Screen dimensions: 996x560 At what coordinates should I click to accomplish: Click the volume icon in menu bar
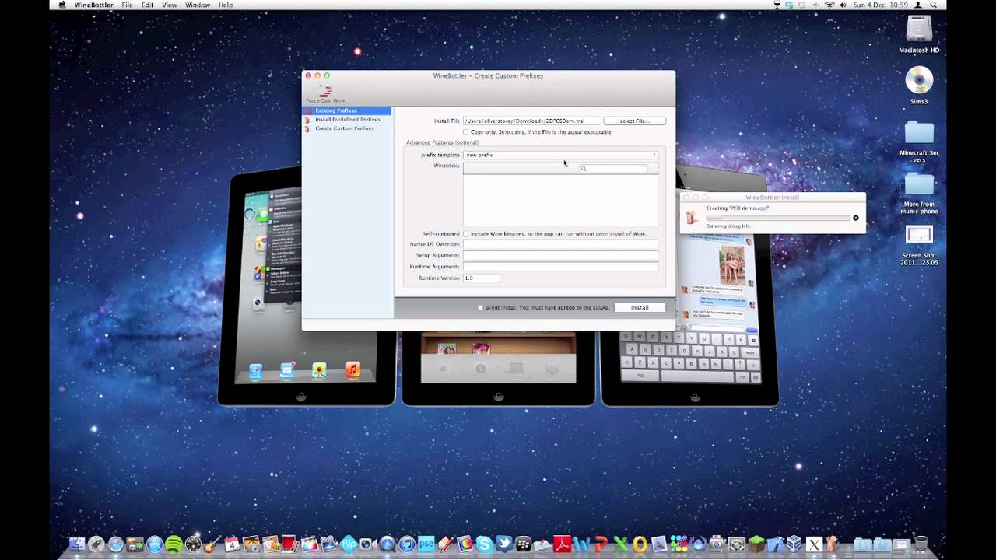(843, 5)
